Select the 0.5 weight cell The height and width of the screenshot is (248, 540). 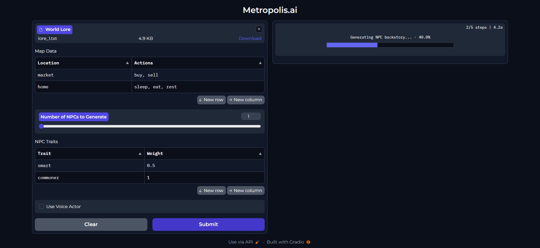204,166
